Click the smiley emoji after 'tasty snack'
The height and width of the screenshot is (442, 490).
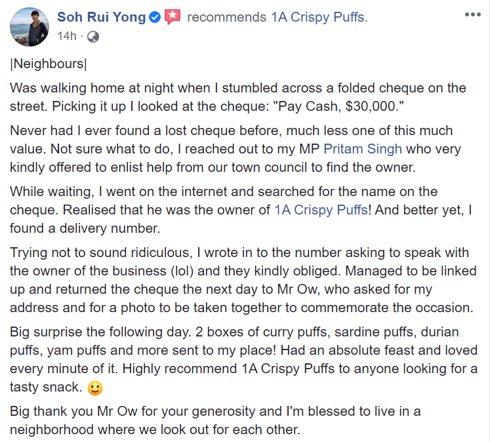pyautogui.click(x=96, y=389)
